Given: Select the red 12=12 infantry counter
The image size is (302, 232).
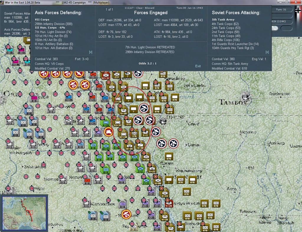Looking at the screenshot, I should coord(106,76).
